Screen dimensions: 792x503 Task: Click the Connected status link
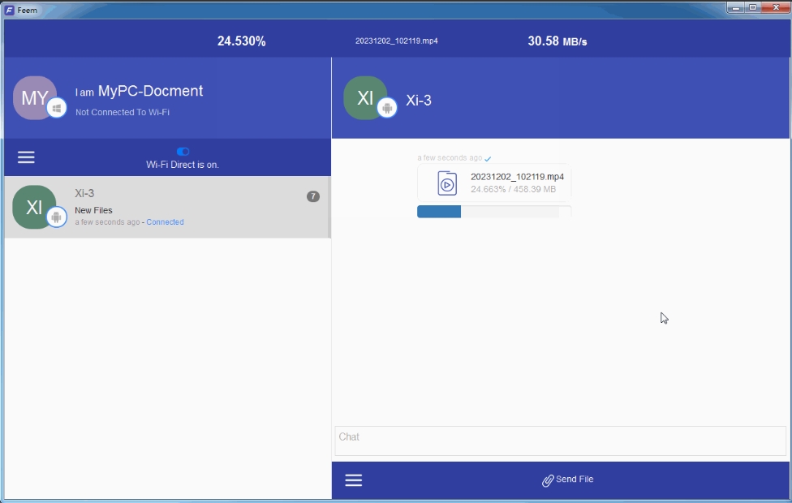165,222
